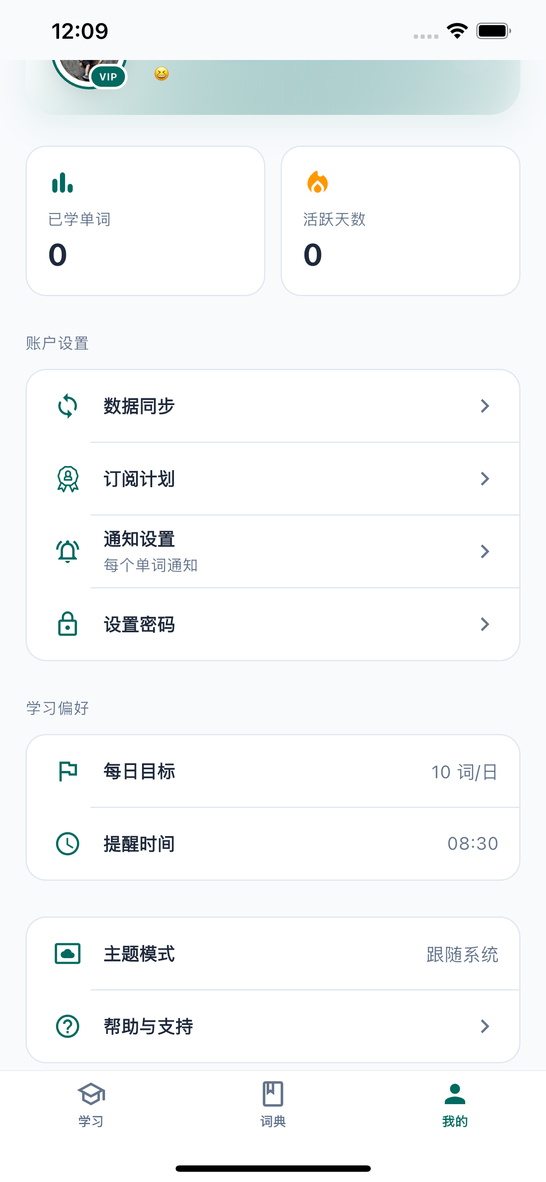Tap the password lock icon
This screenshot has width=546, height=1182.
[x=67, y=624]
